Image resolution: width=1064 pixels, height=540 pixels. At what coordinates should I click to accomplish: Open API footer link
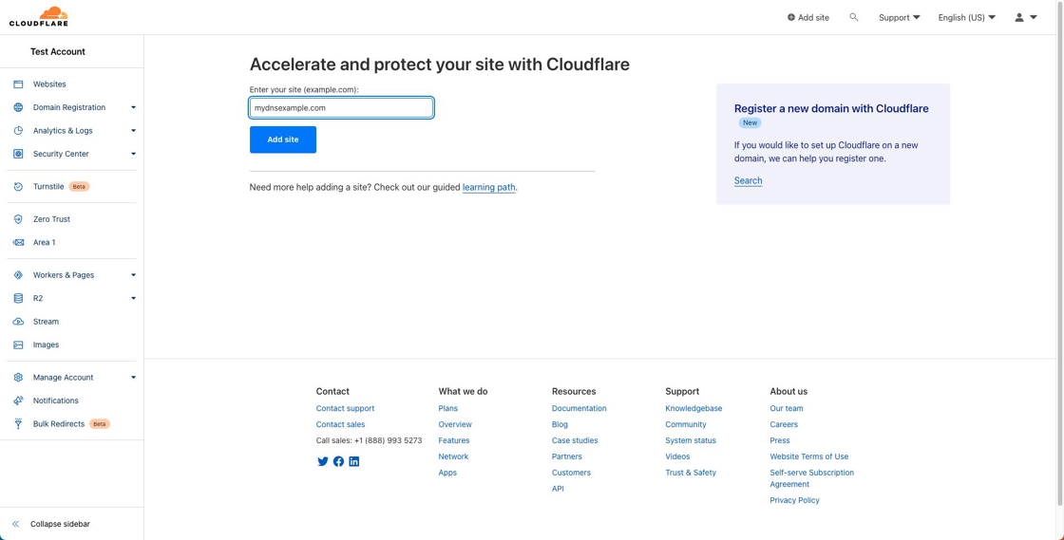click(558, 489)
